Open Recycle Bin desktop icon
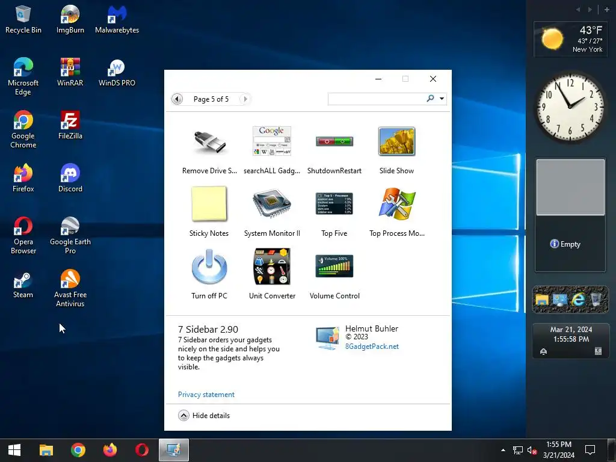The width and height of the screenshot is (616, 462). point(23,20)
